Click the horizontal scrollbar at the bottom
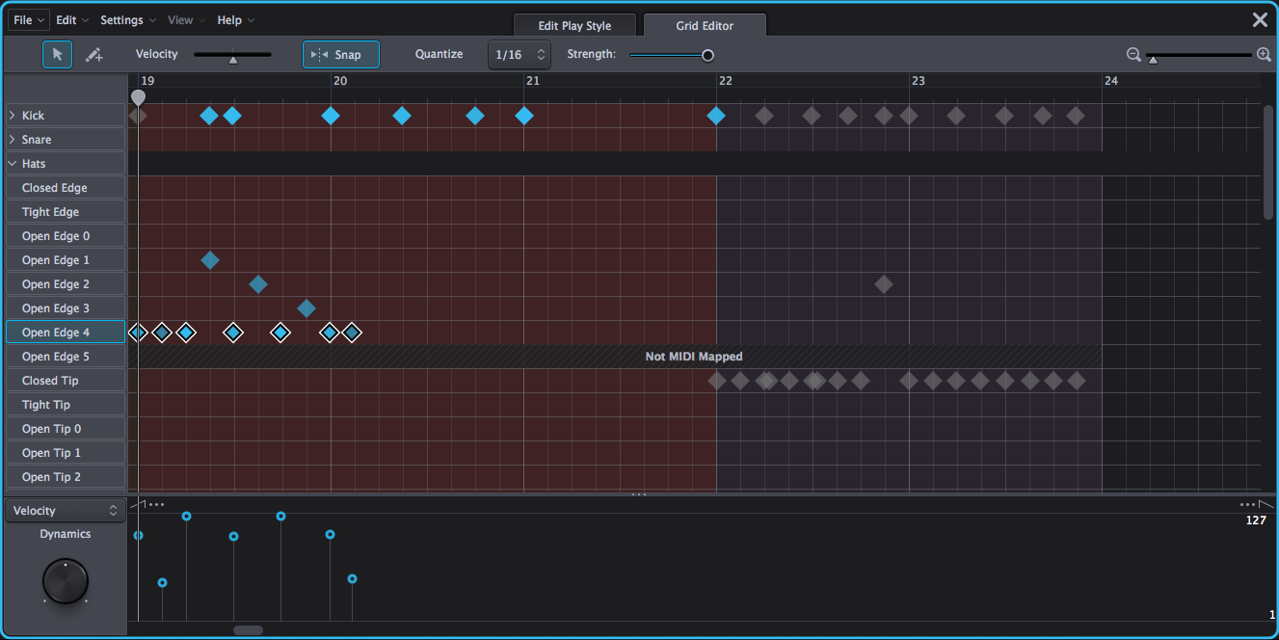The image size is (1279, 640). click(x=247, y=629)
